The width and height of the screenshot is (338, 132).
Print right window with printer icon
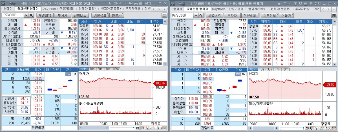(x=305, y=3)
